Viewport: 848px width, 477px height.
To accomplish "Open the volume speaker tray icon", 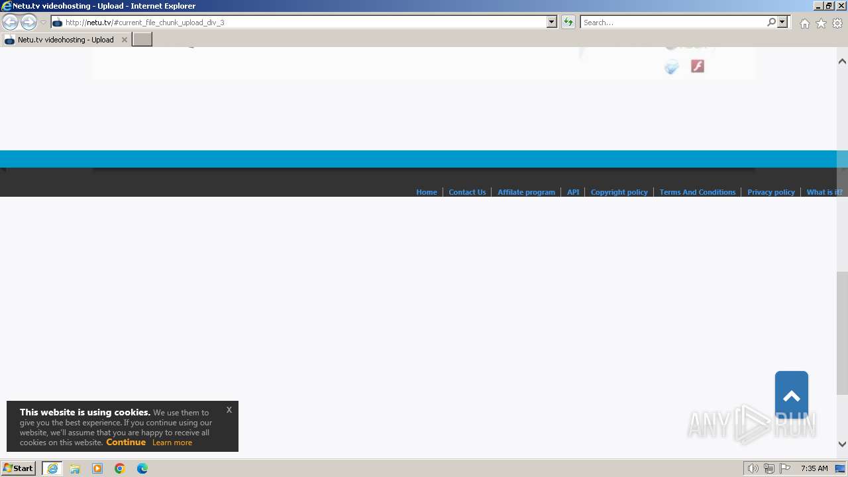I will (753, 468).
